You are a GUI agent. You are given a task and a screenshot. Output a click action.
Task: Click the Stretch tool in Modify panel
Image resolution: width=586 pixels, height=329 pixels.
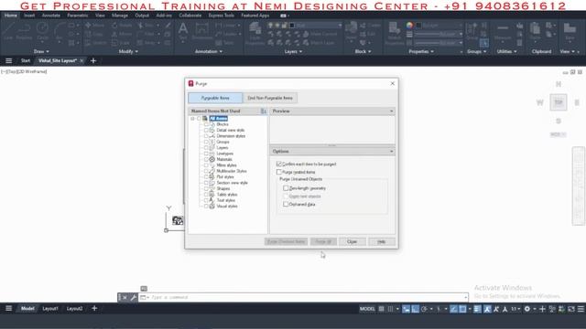[95, 43]
